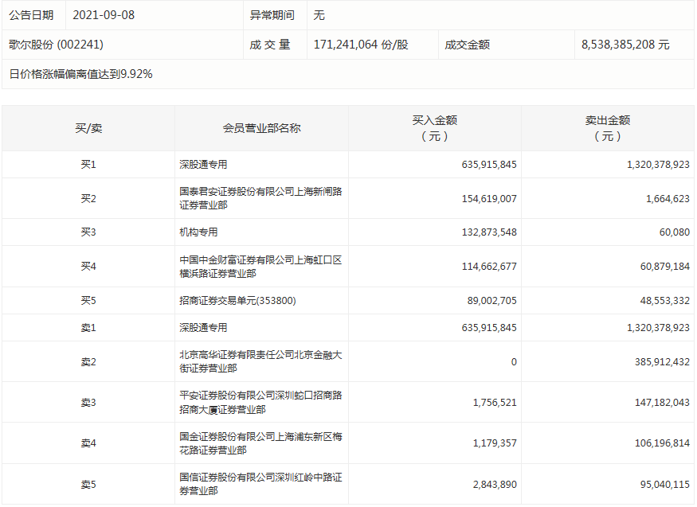The height and width of the screenshot is (507, 697).
Task: Click sell amount 1,320,378,923 in 卖1 row
Action: point(658,328)
